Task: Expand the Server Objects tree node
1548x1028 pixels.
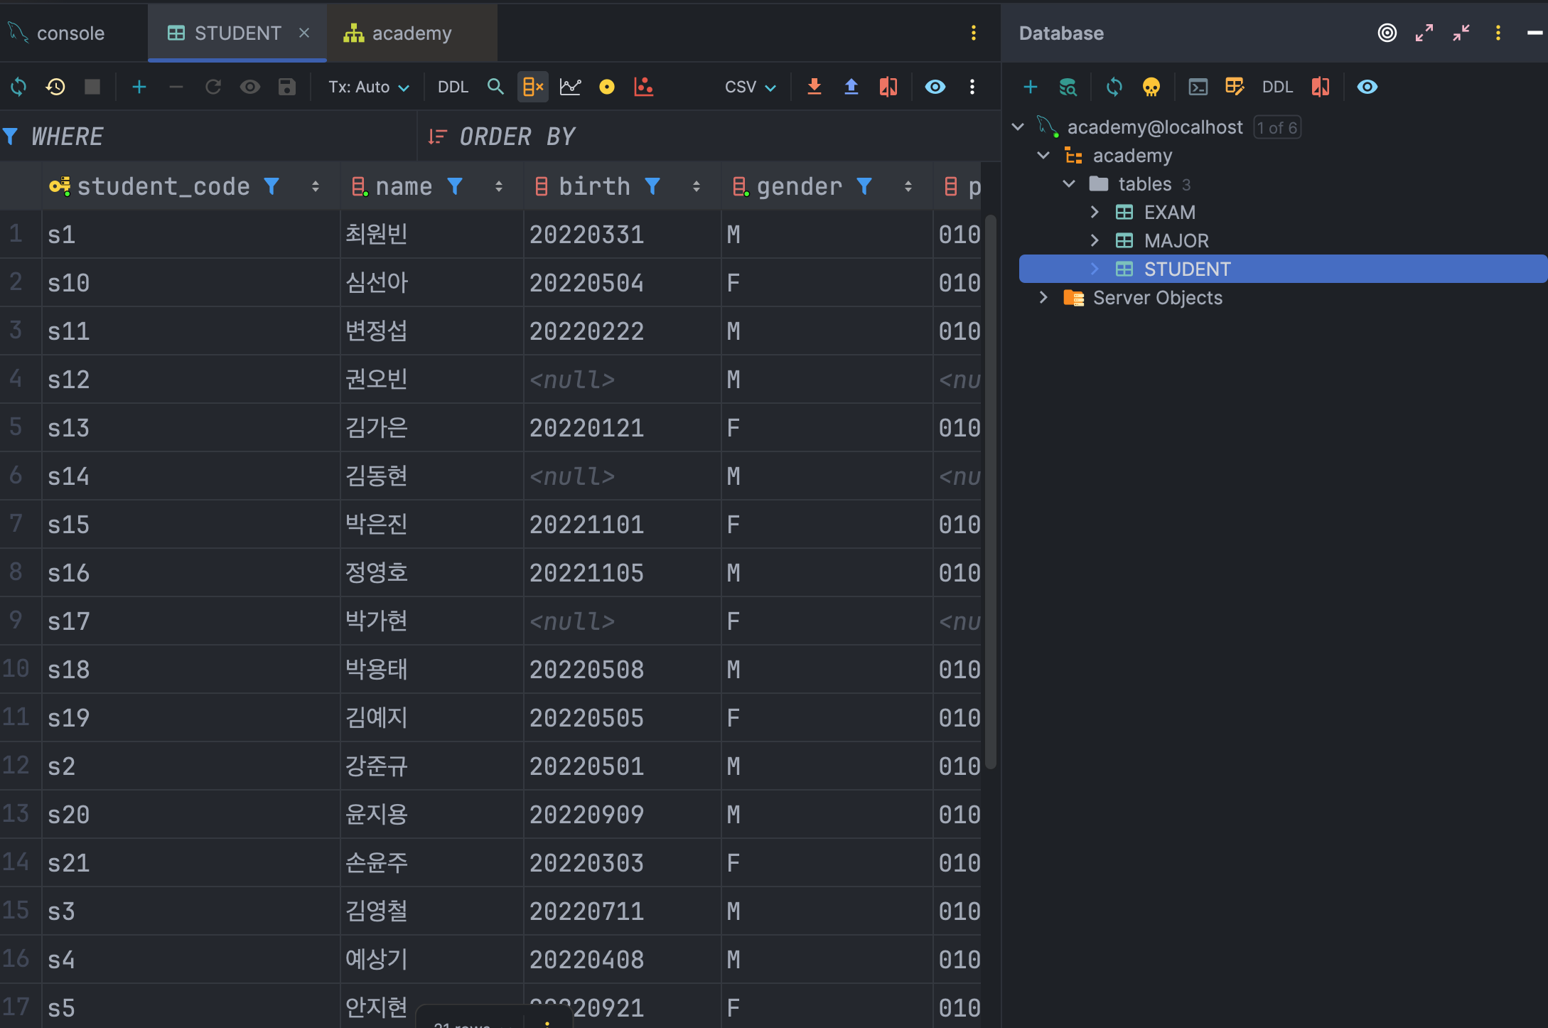Action: pos(1043,297)
